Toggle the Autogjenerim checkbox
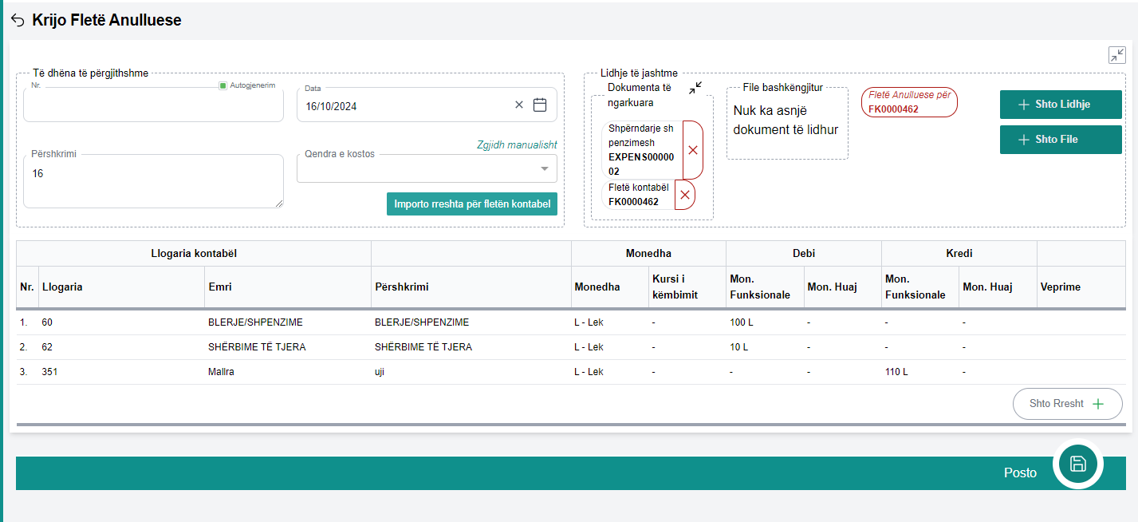Screen dimensions: 1138x522 click(x=223, y=85)
